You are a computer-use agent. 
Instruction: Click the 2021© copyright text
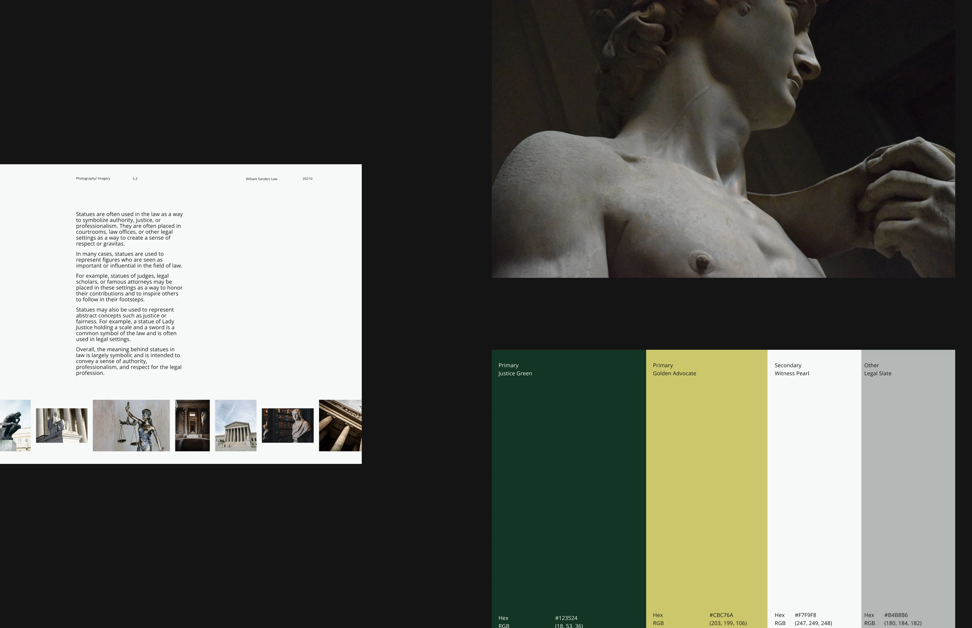[x=307, y=179]
